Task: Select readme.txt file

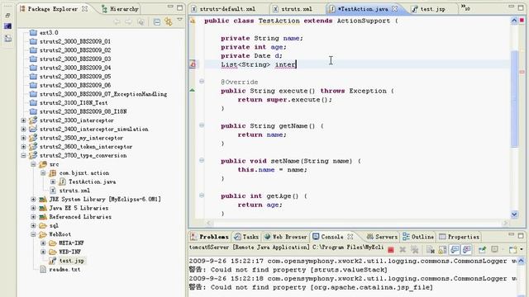Action: coord(64,270)
